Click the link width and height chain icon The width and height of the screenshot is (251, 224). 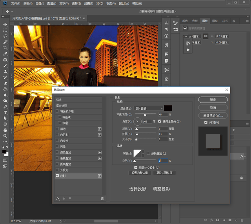coord(205,36)
